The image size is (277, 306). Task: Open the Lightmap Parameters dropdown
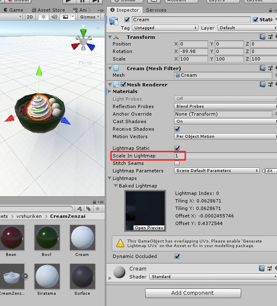tap(217, 171)
